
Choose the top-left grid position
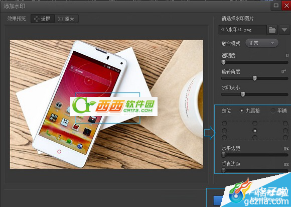coord(224,124)
